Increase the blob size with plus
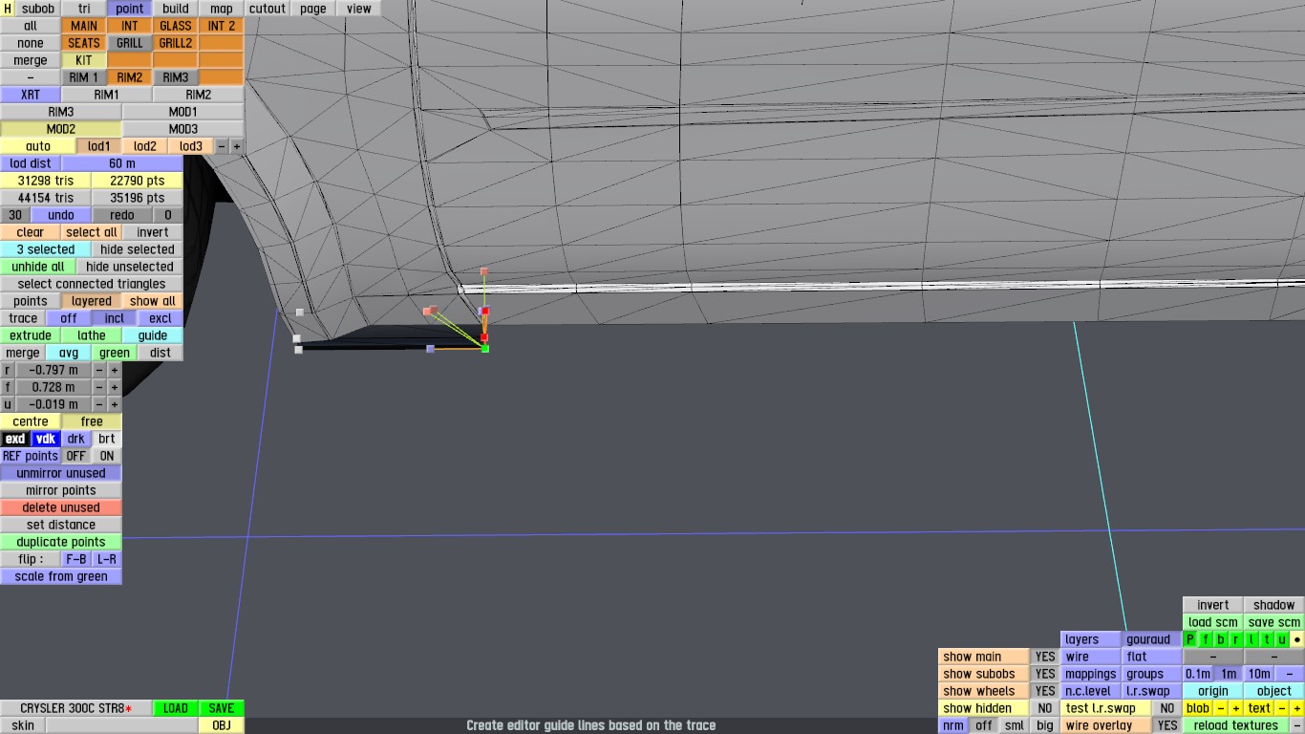This screenshot has height=734, width=1305. 1235,708
